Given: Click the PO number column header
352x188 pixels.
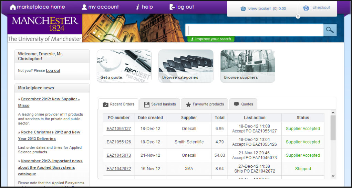Looking at the screenshot, I should click(119, 118).
